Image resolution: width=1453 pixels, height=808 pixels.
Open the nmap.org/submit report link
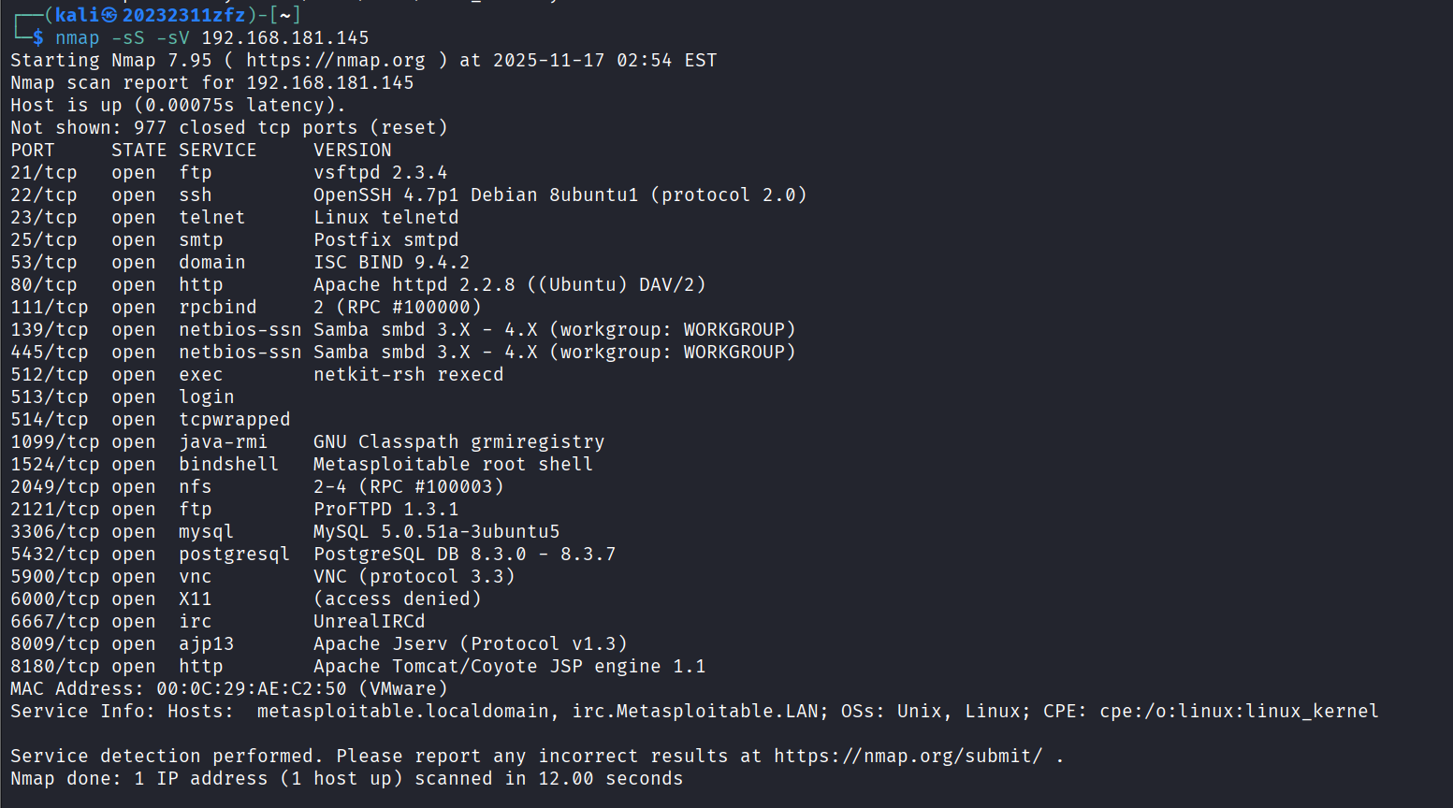point(908,757)
